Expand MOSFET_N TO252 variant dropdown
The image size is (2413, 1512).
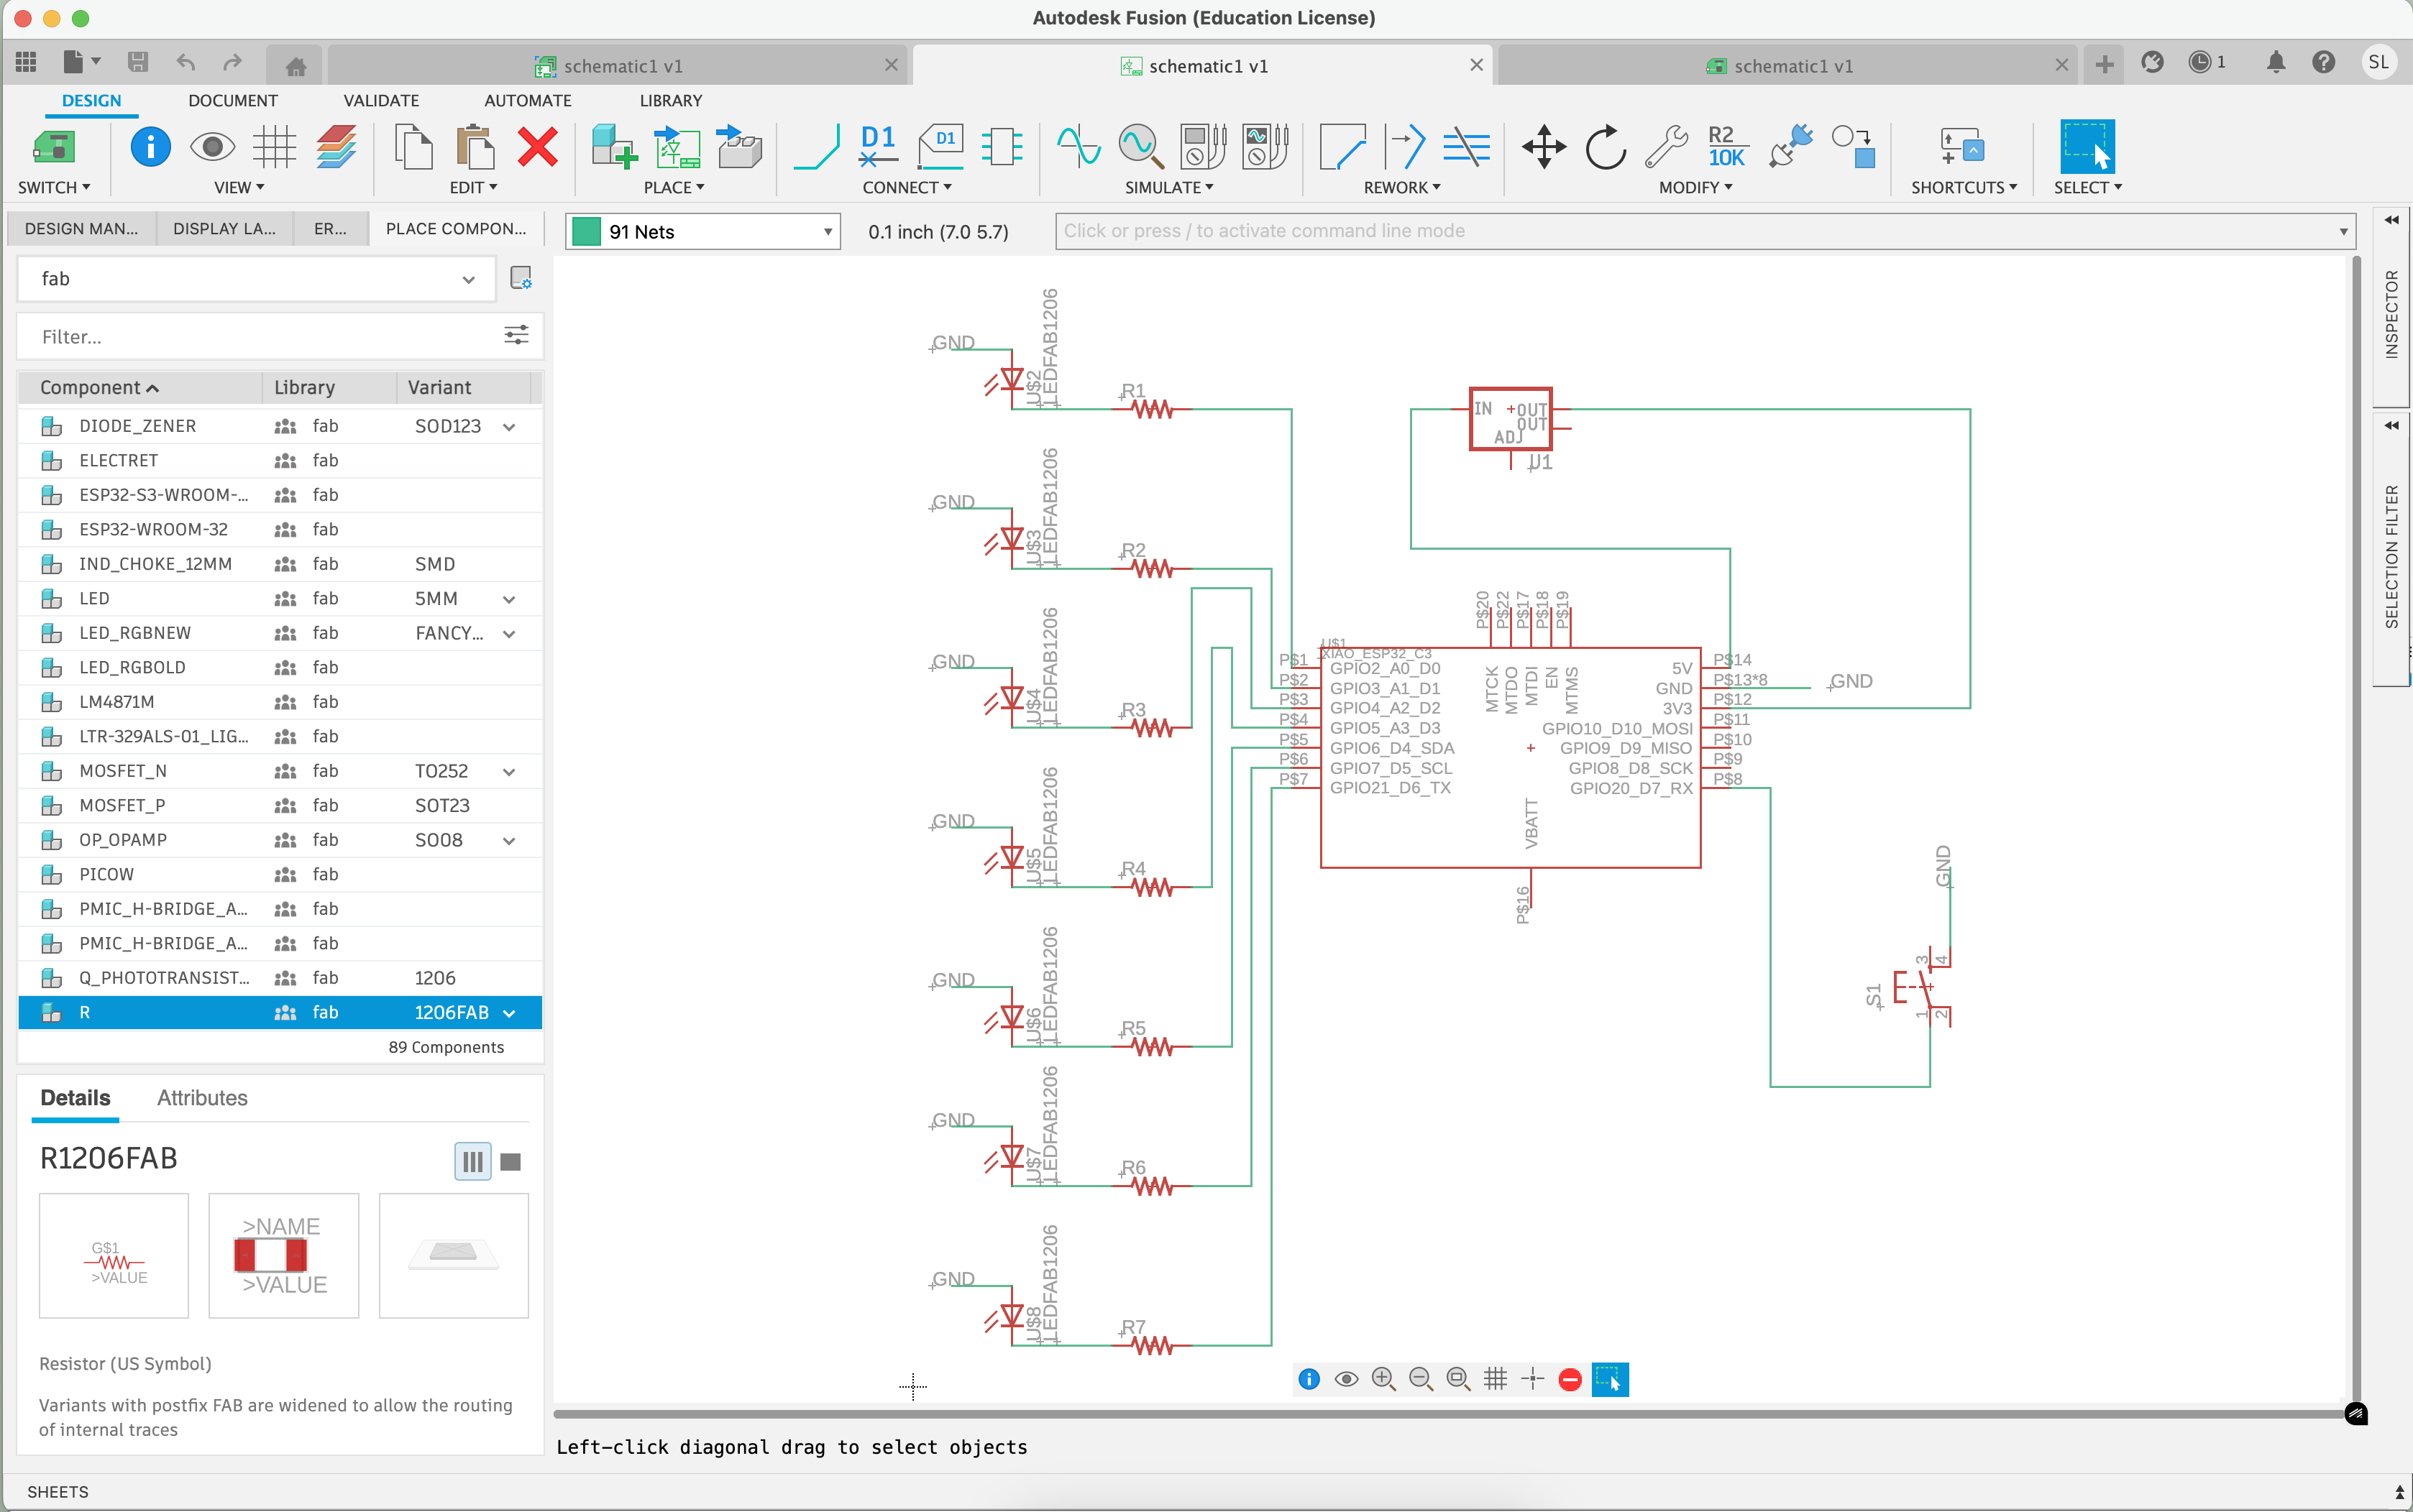click(x=509, y=772)
